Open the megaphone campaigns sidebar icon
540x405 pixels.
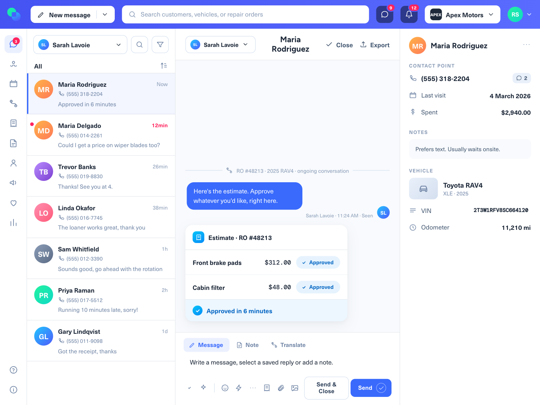click(x=13, y=183)
